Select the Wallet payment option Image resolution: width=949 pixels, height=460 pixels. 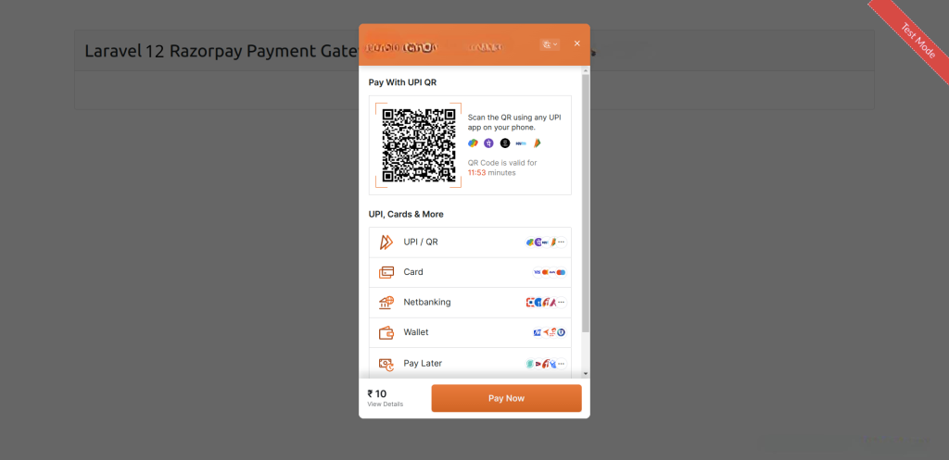470,332
